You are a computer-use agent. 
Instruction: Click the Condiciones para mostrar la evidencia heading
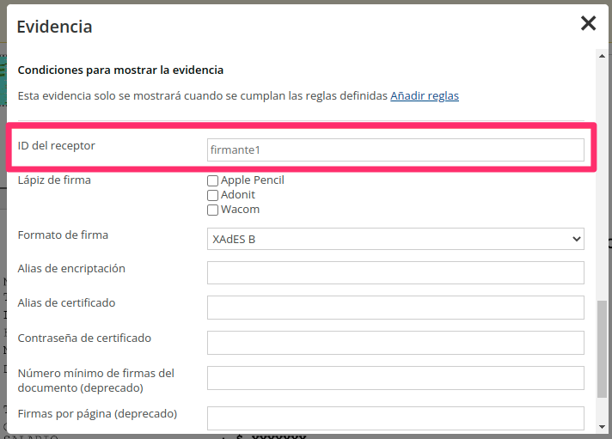[x=120, y=70]
